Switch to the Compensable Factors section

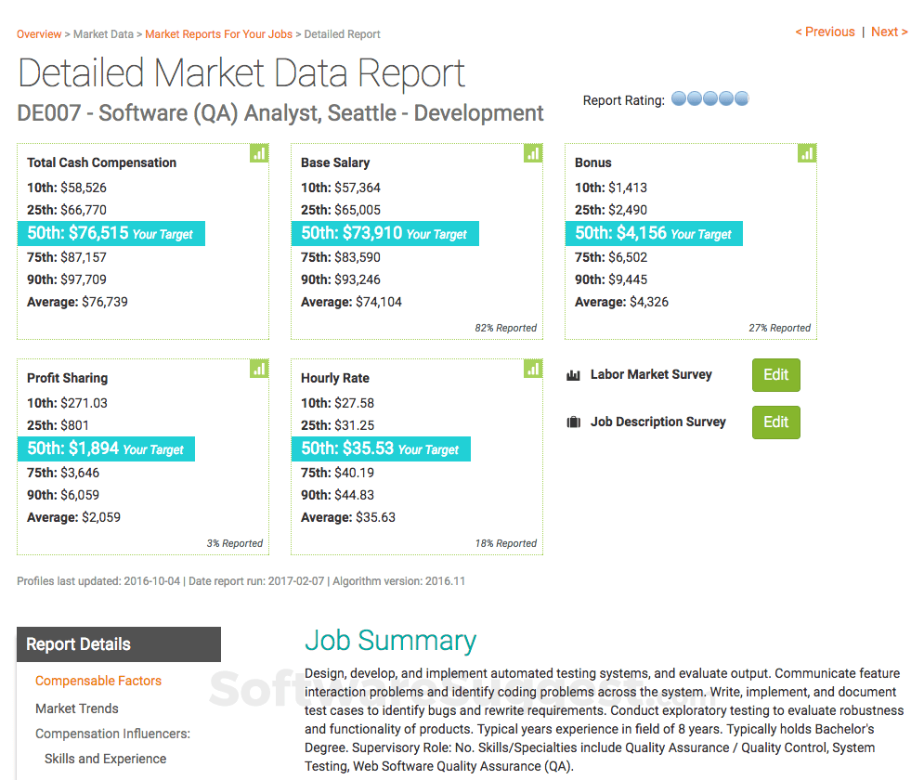click(98, 680)
